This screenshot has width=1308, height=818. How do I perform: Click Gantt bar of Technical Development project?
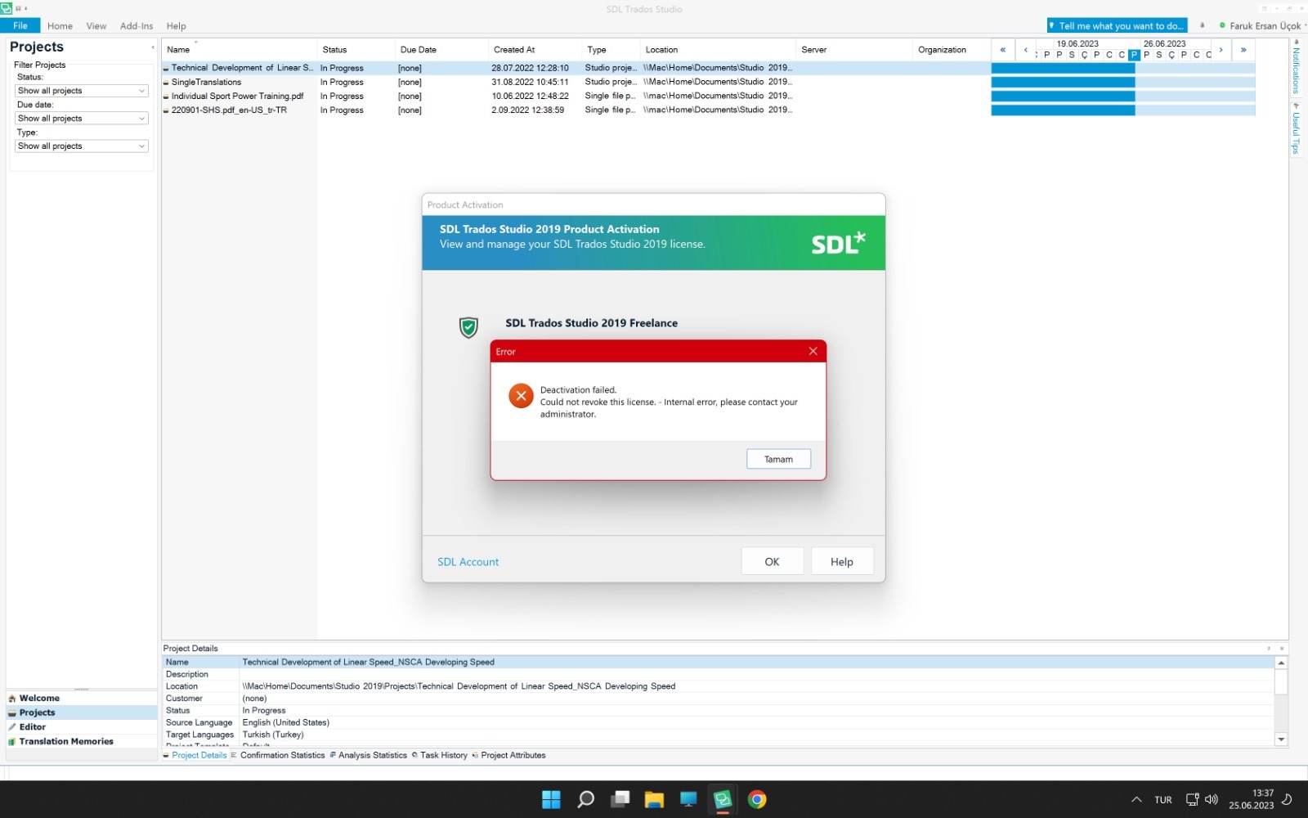(1063, 69)
